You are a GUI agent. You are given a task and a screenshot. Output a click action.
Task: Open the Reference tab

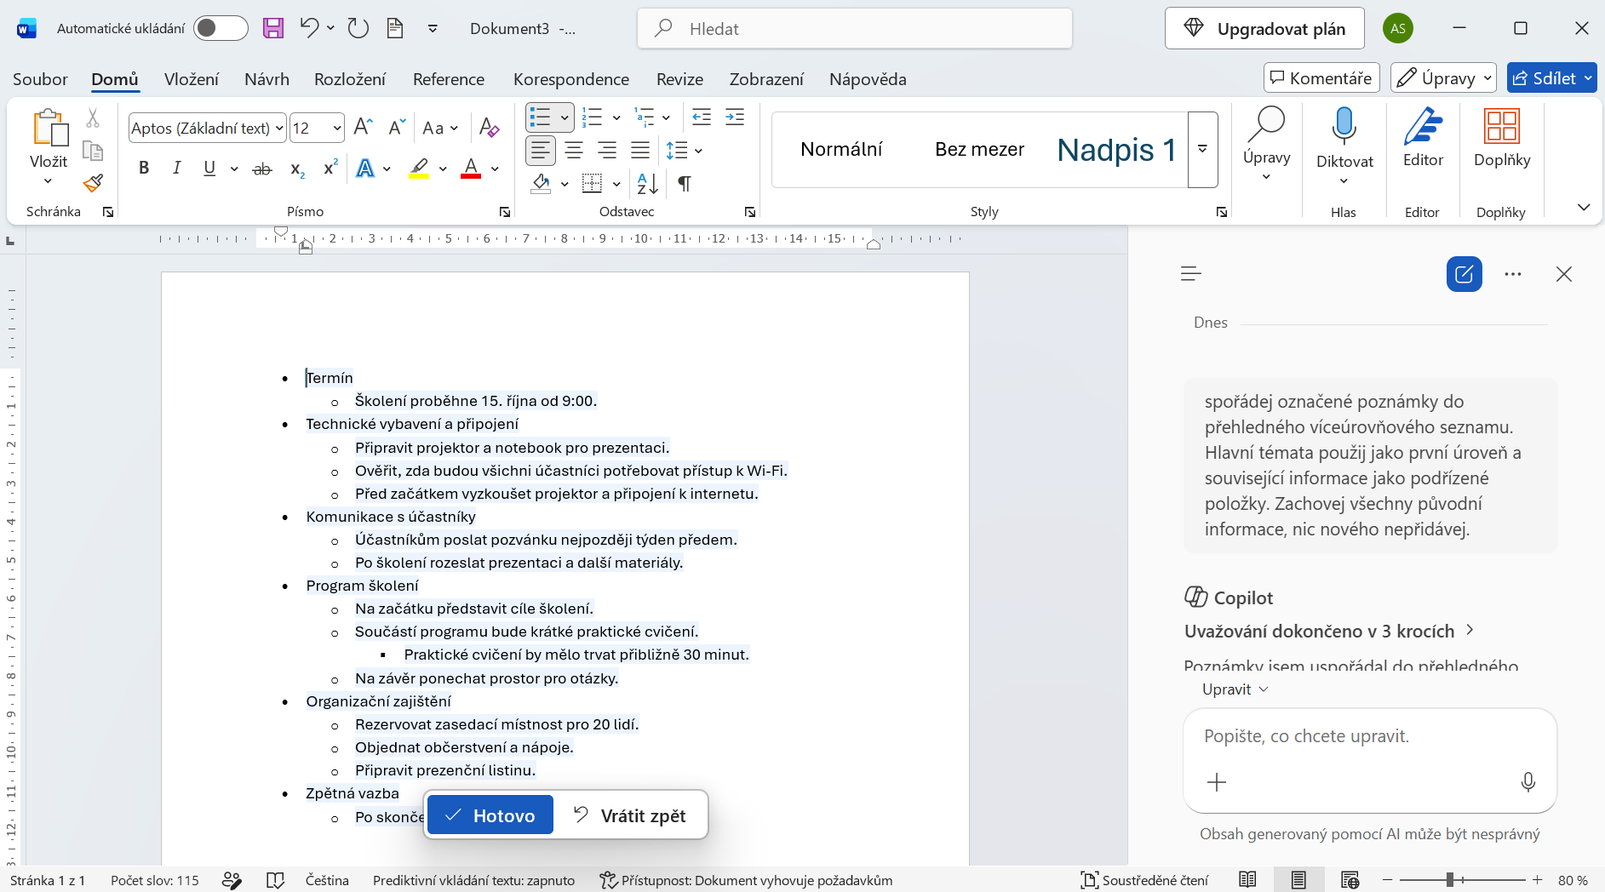[x=449, y=79]
